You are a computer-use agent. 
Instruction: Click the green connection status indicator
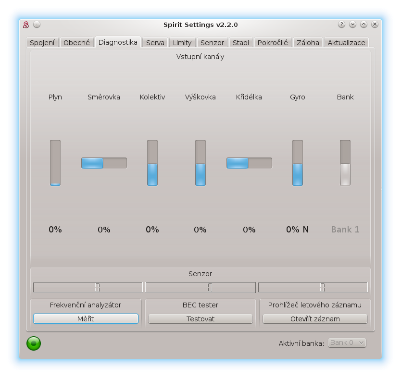tap(34, 343)
